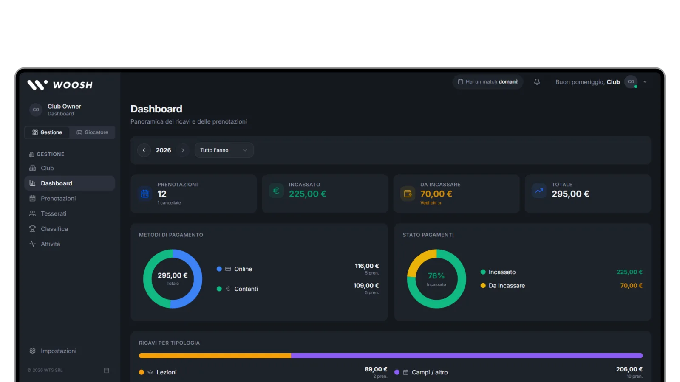The height and width of the screenshot is (382, 680).
Task: Click the orange Lezioni bar segment
Action: [215, 356]
